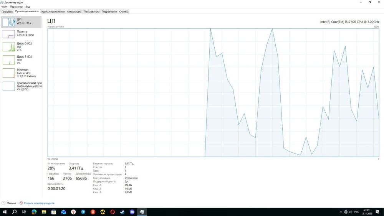384x216 pixels.
Task: Collapse view with the Меньше button
Action: 9,203
